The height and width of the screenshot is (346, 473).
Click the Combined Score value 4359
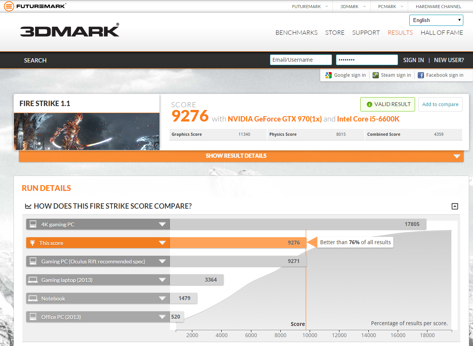pos(439,134)
